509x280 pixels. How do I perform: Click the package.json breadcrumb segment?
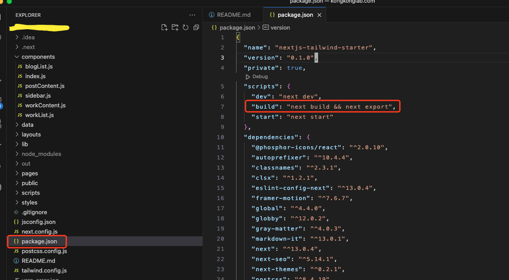[237, 27]
